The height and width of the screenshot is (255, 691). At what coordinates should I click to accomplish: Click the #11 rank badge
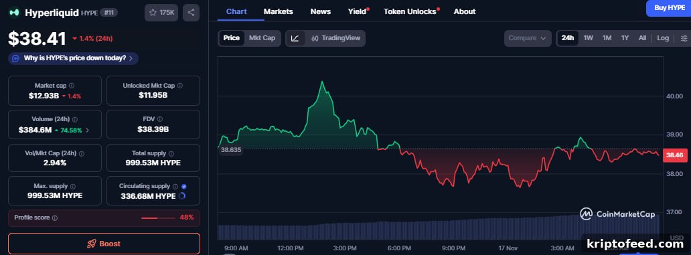tap(109, 13)
